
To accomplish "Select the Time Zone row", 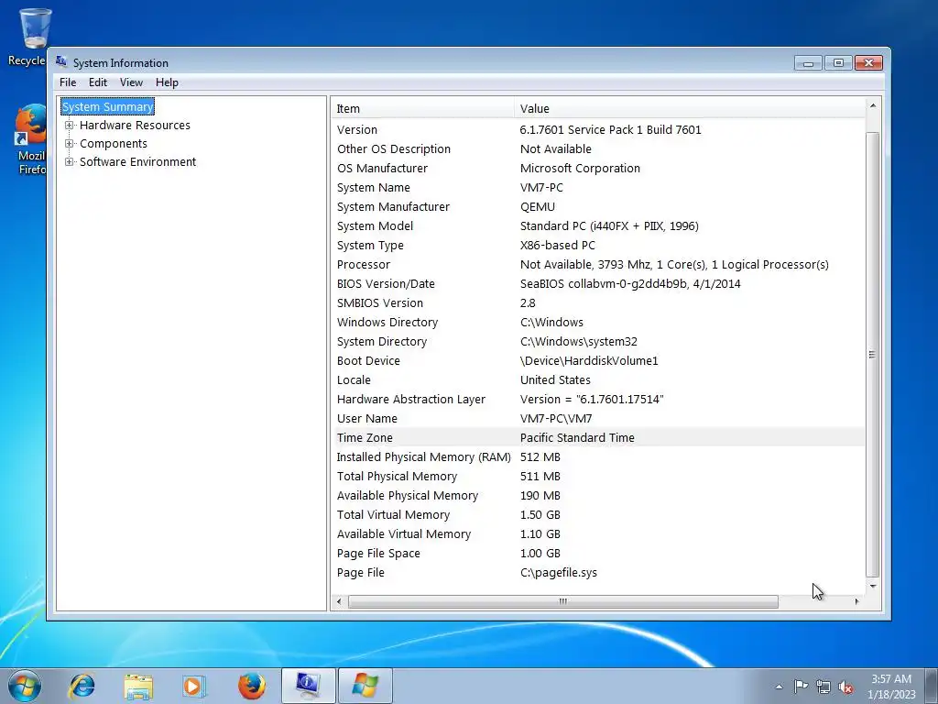I will tap(598, 437).
